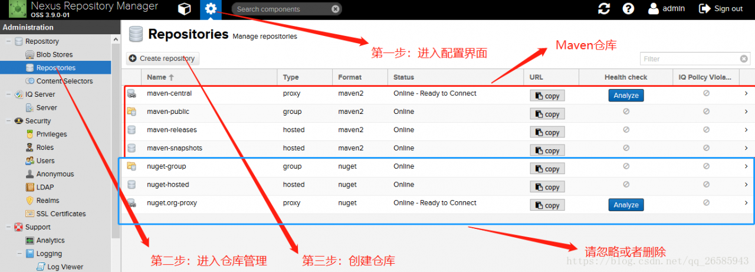Open the Administration gear icon
Image resolution: width=755 pixels, height=272 pixels.
tap(211, 9)
